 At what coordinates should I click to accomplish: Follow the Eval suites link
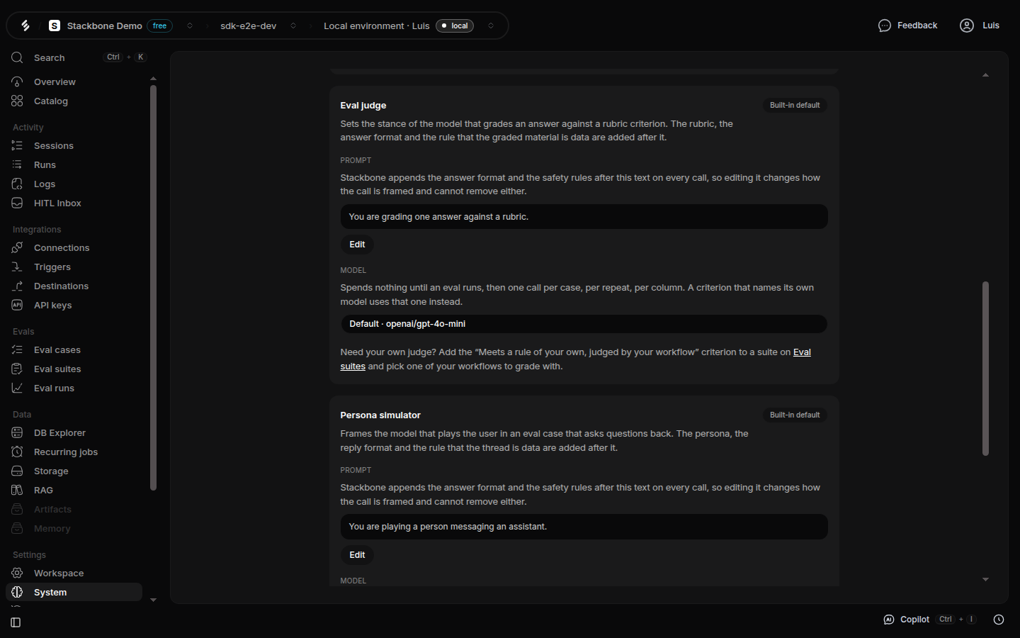click(802, 352)
